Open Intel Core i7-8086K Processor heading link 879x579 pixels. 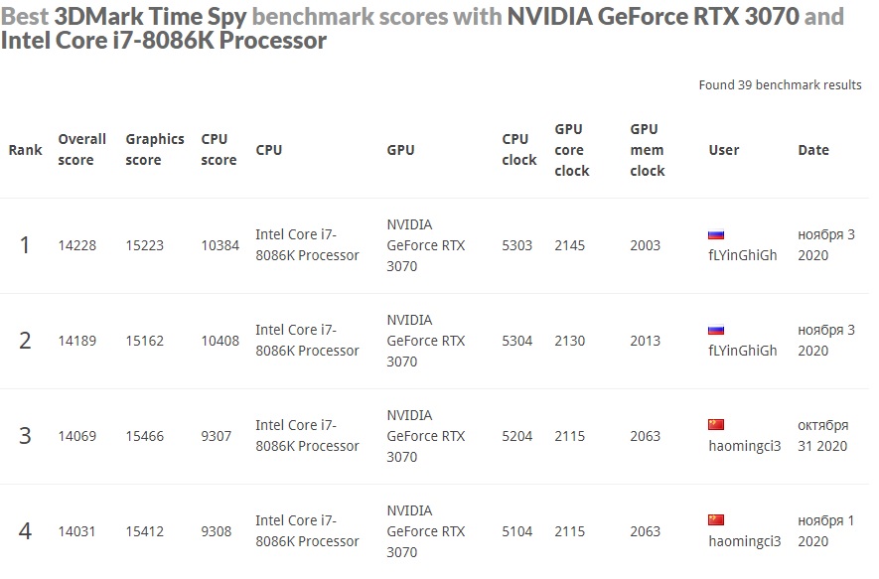coord(164,41)
